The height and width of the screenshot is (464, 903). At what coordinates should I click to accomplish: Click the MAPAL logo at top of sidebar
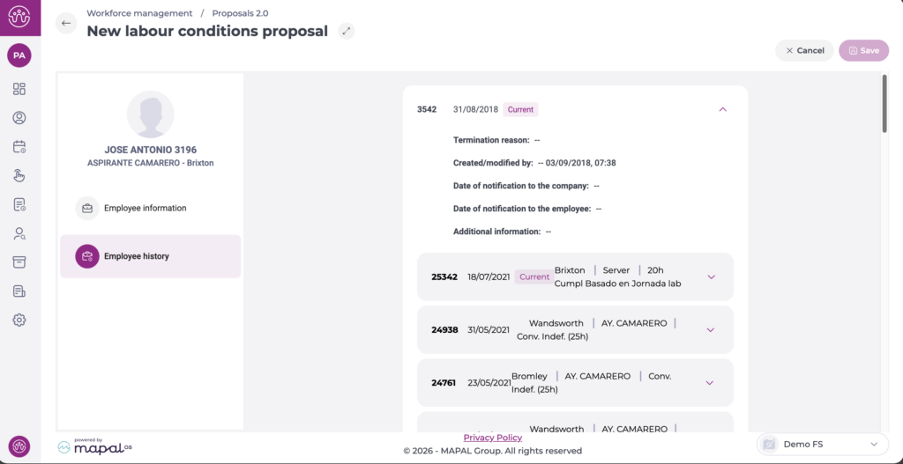[19, 17]
